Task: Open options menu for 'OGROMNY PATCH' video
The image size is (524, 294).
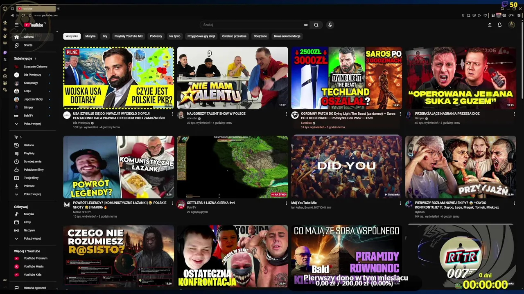Action: pos(400,114)
